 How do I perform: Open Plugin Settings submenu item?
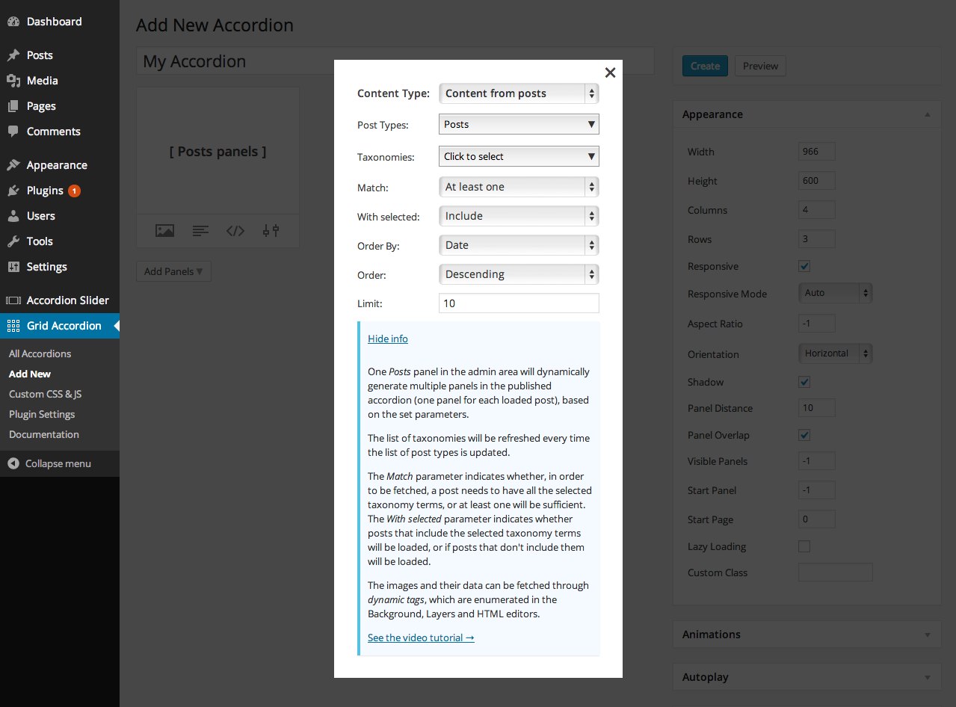(42, 414)
